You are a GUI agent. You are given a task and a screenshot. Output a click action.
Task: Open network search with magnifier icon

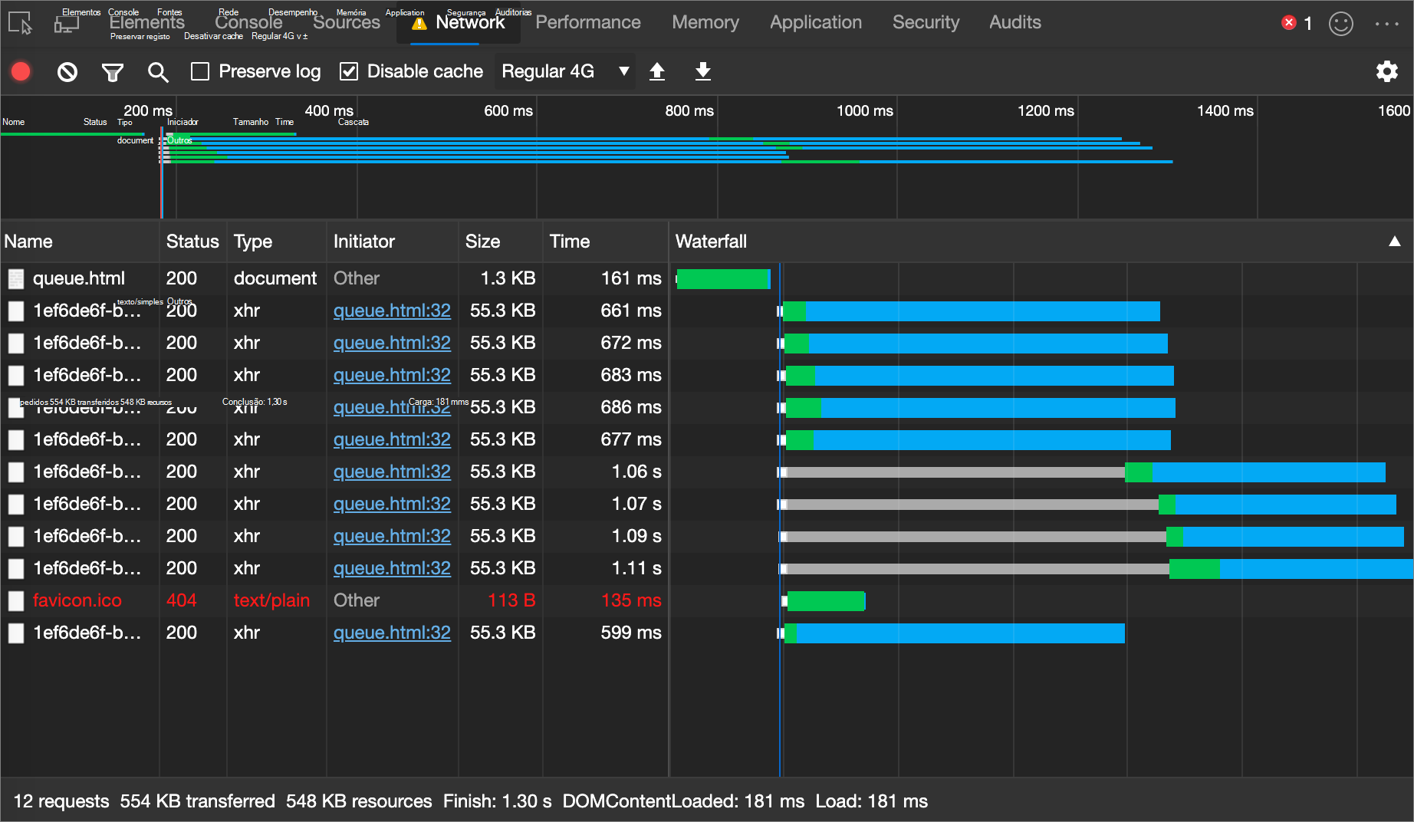click(158, 72)
